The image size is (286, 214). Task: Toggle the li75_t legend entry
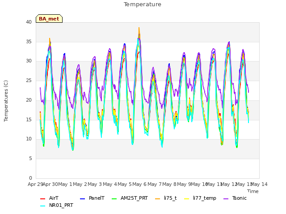click(166, 198)
